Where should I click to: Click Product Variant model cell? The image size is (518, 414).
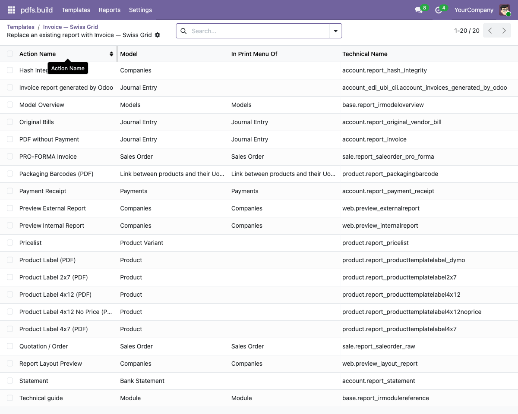pyautogui.click(x=142, y=243)
